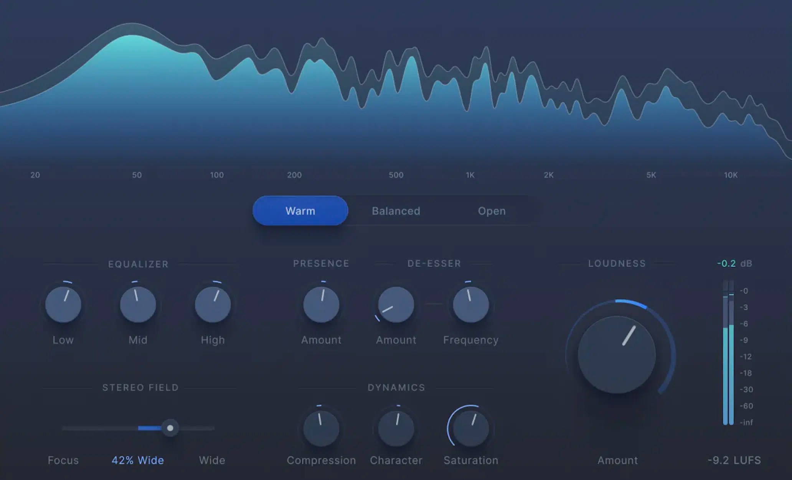This screenshot has width=792, height=480.
Task: Open the Equalizer section header
Action: 138,264
